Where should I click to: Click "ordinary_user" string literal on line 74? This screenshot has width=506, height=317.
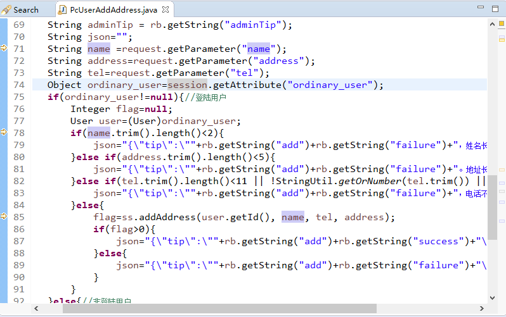(330, 85)
